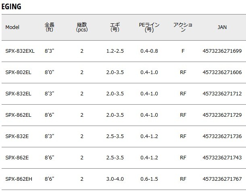Click the PEライン (号) column header
Screen dimensions: 246x192
(x=149, y=27)
